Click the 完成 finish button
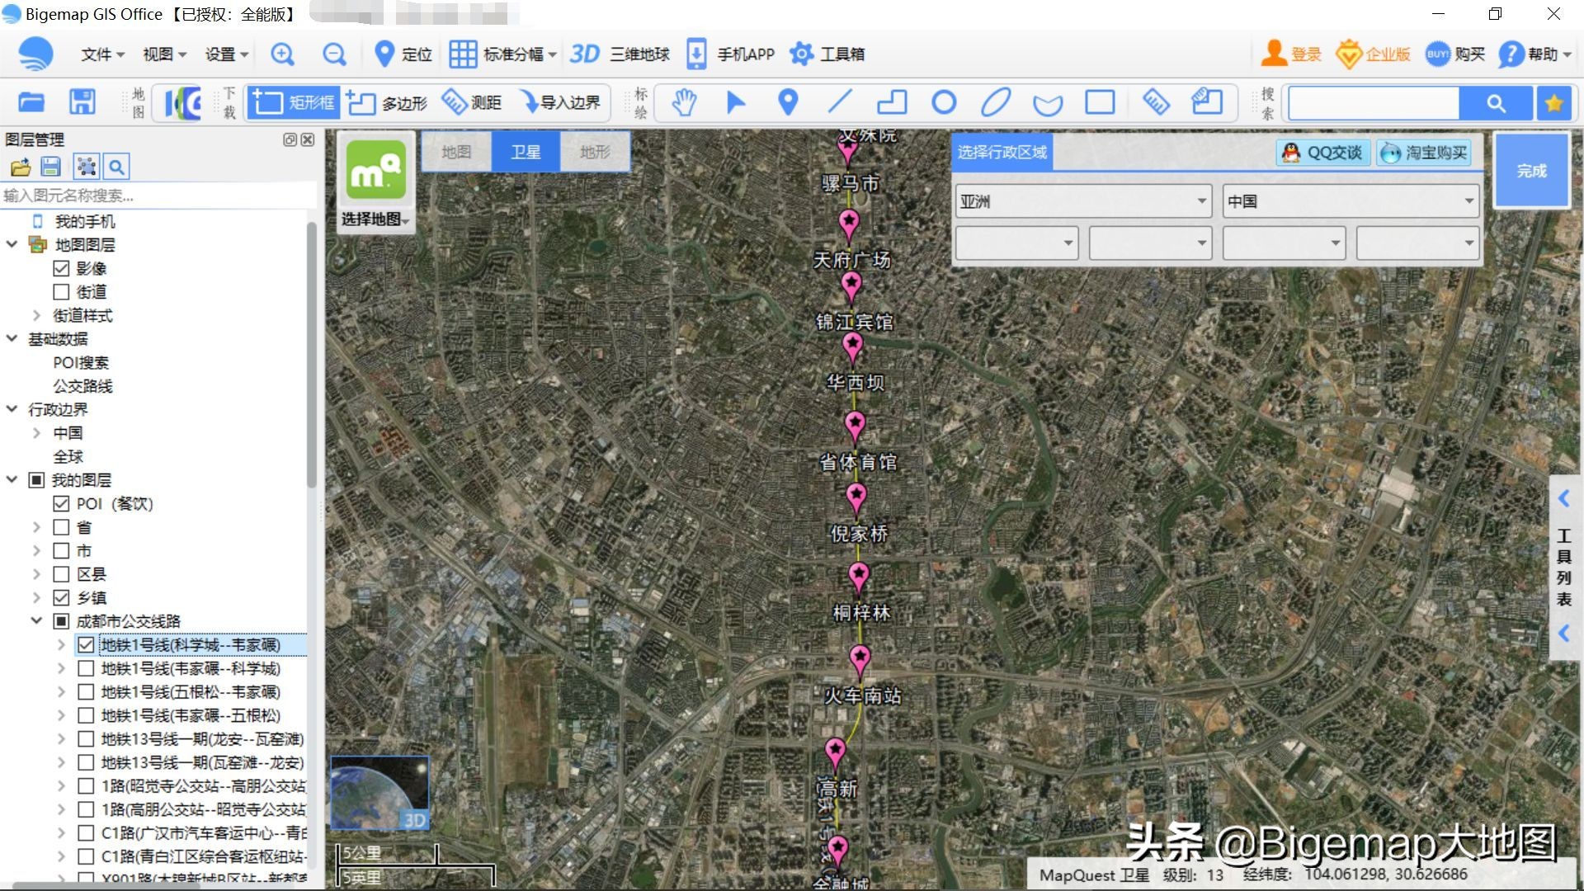Screen dimensions: 1584x891 [x=1531, y=171]
